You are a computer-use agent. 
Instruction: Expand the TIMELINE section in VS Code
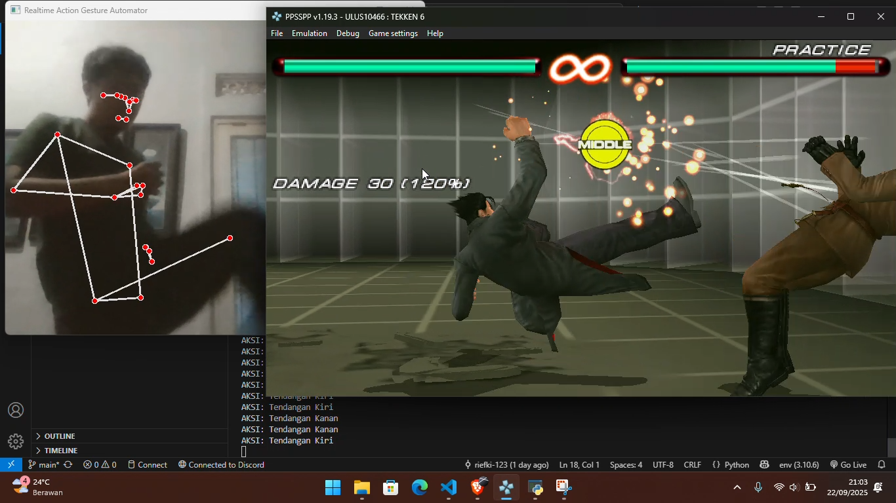tap(130, 451)
